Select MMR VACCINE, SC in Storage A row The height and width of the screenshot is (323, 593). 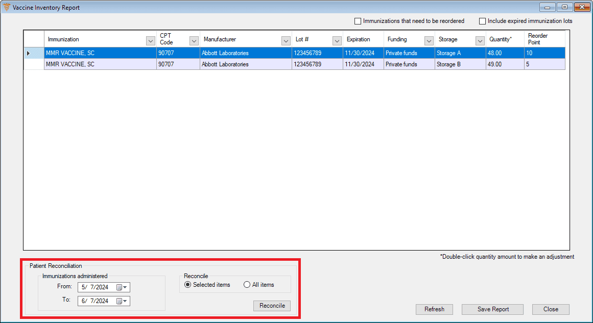(100, 53)
